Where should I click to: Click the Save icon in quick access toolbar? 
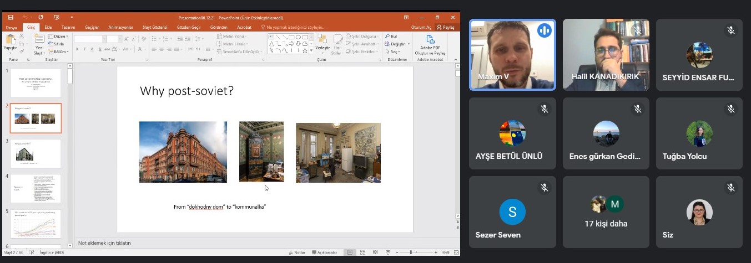11,17
